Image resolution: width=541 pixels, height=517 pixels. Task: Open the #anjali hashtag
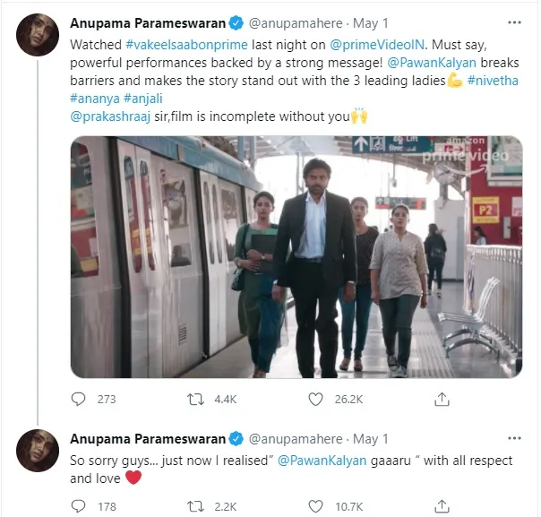click(x=148, y=99)
